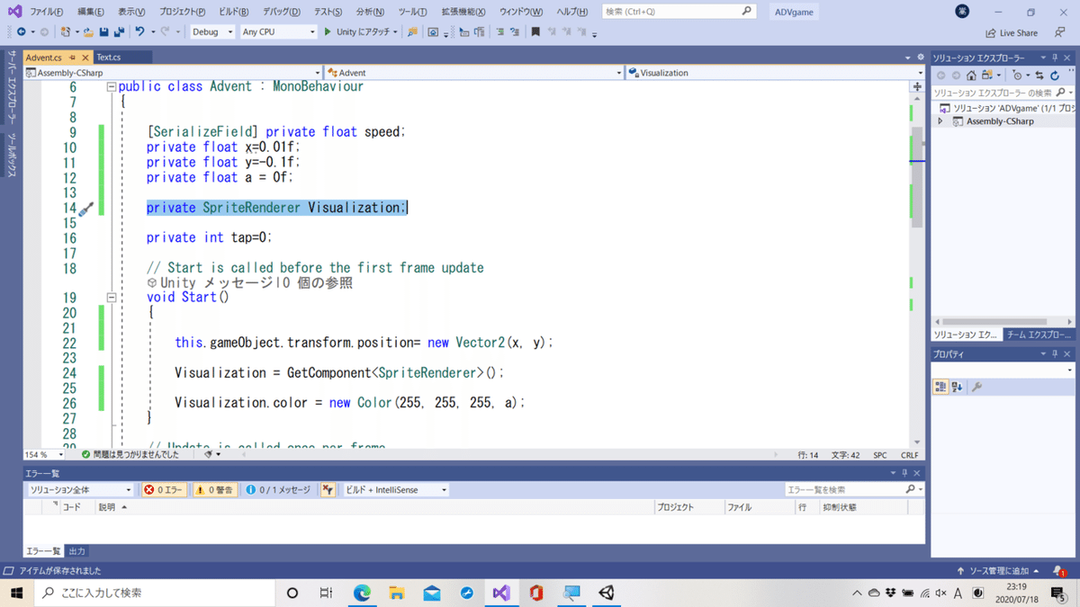Screen dimensions: 1080x607
Task: Switch to the 出力 output tab
Action: tap(77, 551)
